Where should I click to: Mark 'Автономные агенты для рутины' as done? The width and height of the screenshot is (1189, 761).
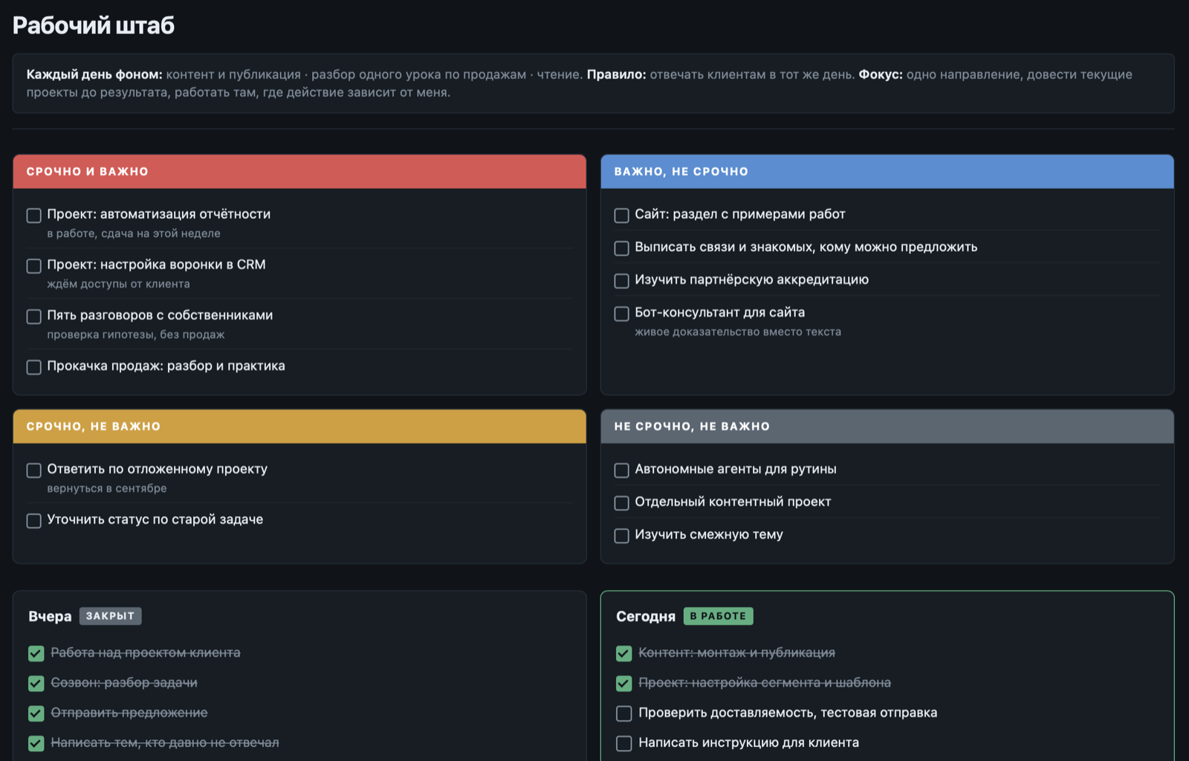622,470
